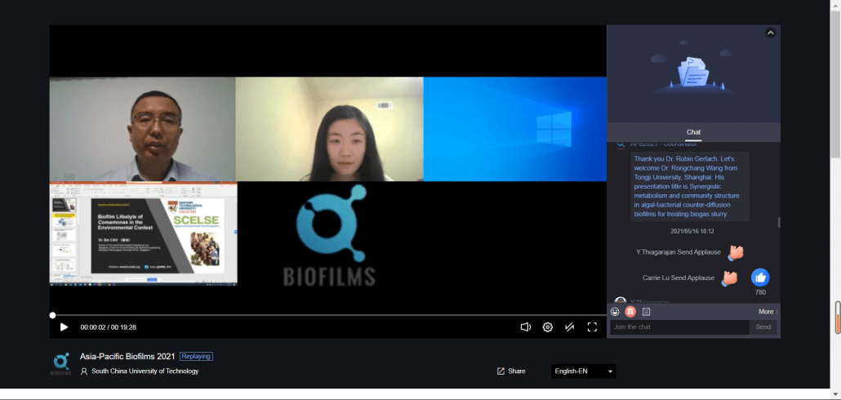This screenshot has height=400, width=841.
Task: Switch to the Chat tab
Action: pos(693,132)
